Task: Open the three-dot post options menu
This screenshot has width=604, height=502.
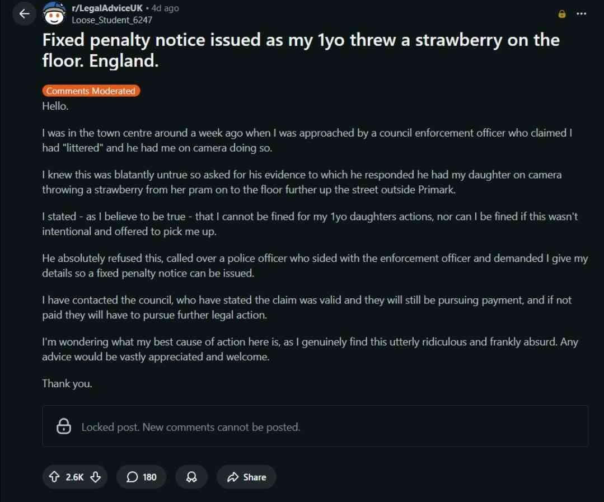Action: pyautogui.click(x=582, y=14)
